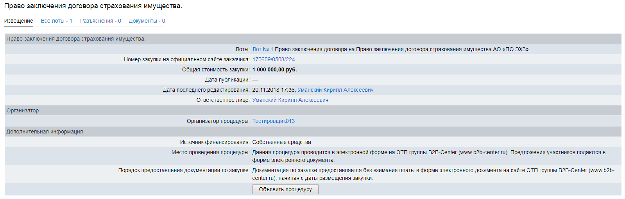625x199 pixels.
Task: Click the Организатор section header
Action: tap(23, 110)
